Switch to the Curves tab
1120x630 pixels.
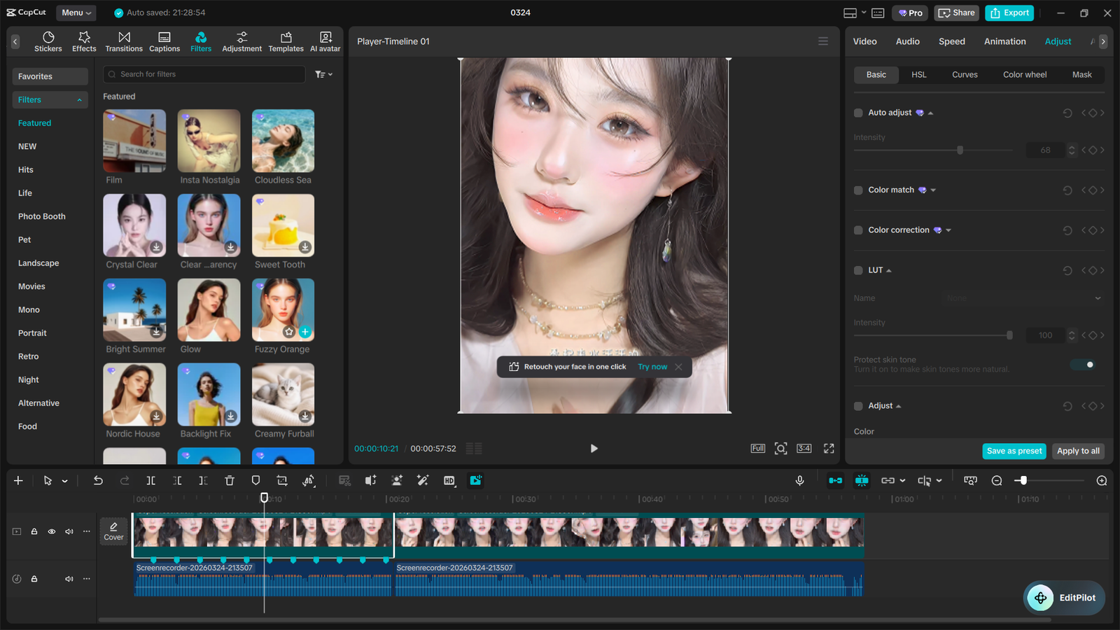965,74
